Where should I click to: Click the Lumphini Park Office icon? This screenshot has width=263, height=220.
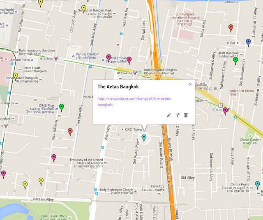(69, 218)
